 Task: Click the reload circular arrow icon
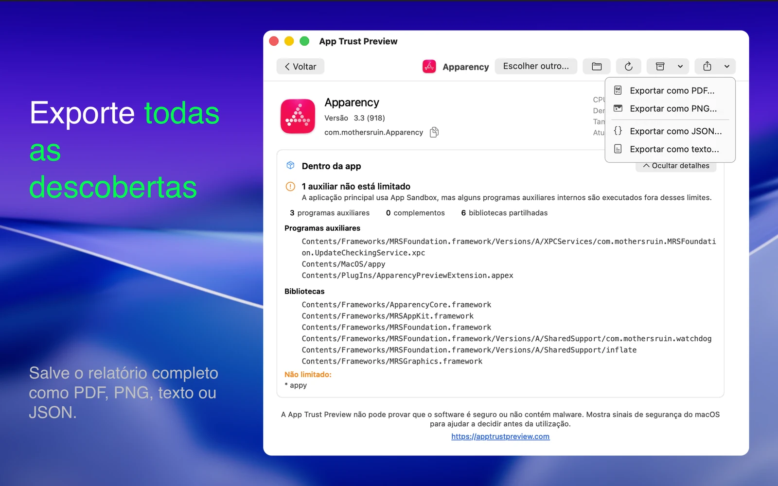(x=629, y=67)
